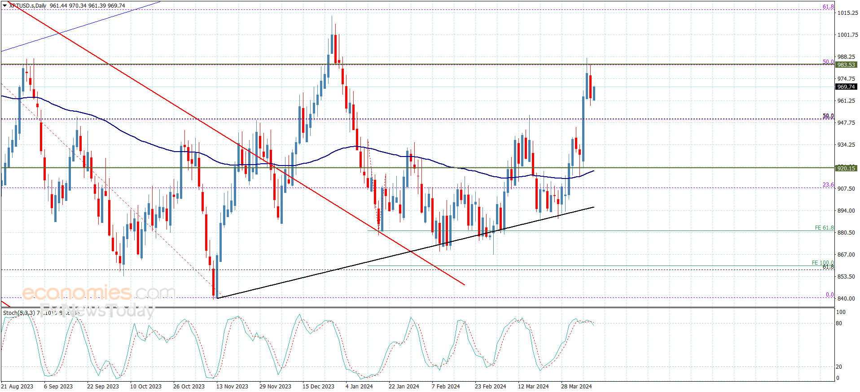This screenshot has width=860, height=392.
Task: Click the 29 Nov 2023 date label
Action: pos(275,387)
